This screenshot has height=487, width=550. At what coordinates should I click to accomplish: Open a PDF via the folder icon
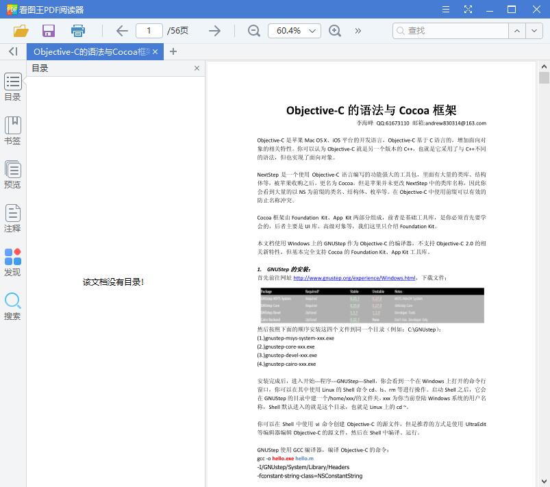pos(20,31)
